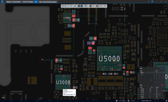Click the A13 board label at bottom left
The image size is (168, 102).
tap(3, 98)
